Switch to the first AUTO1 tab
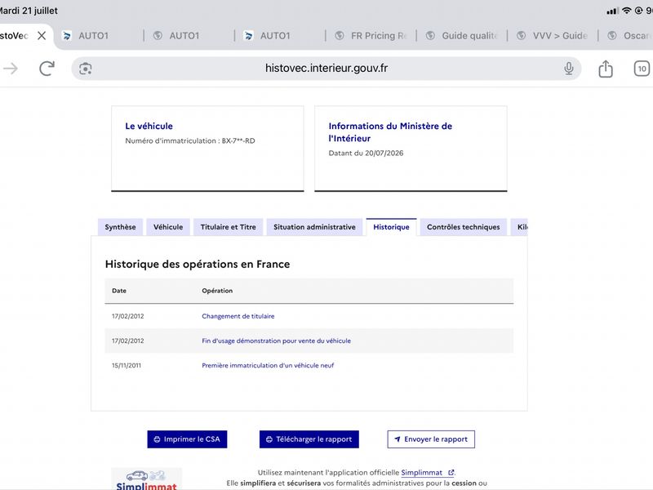 point(98,36)
